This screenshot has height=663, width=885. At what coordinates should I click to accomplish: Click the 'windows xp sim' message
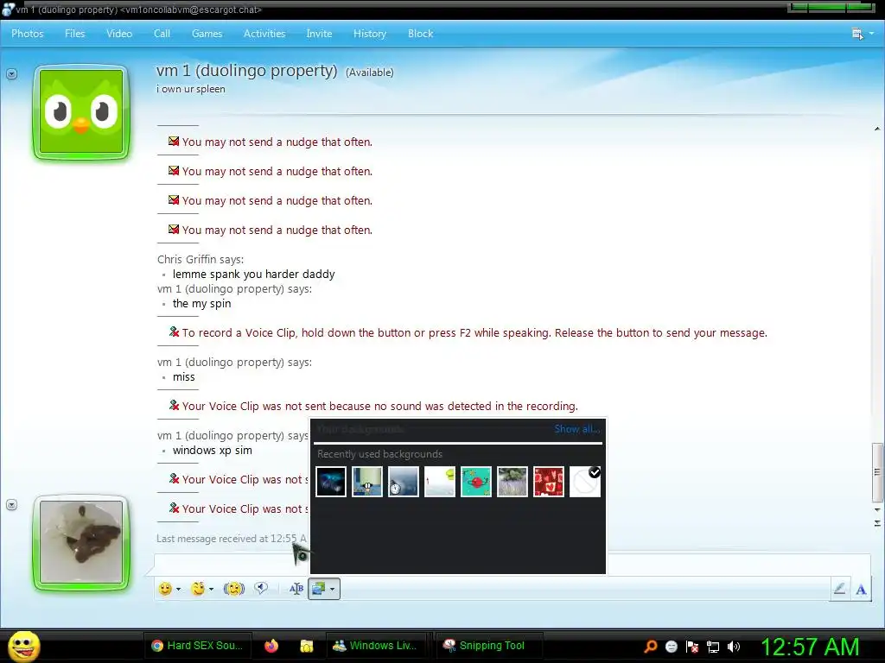coord(213,450)
